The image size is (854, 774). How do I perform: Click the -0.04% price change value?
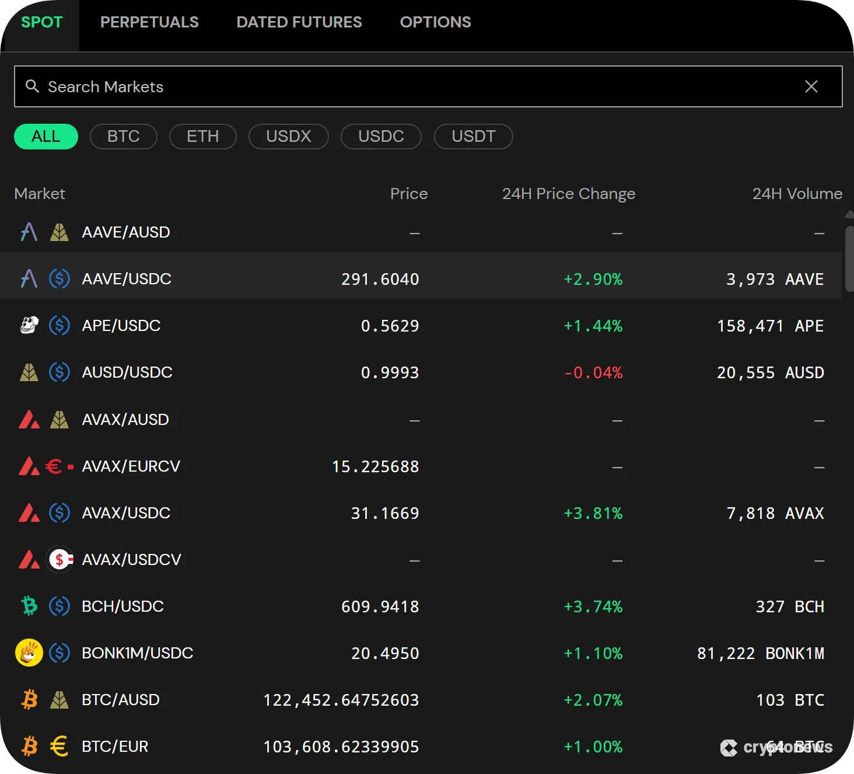pyautogui.click(x=593, y=372)
